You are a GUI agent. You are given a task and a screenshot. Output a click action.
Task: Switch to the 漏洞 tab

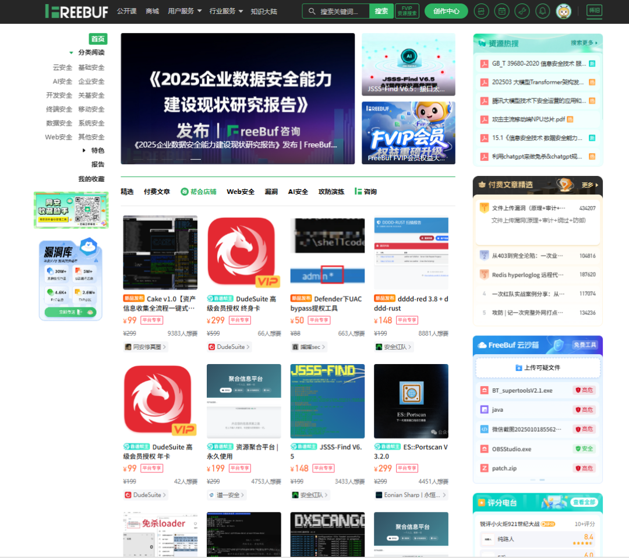271,192
